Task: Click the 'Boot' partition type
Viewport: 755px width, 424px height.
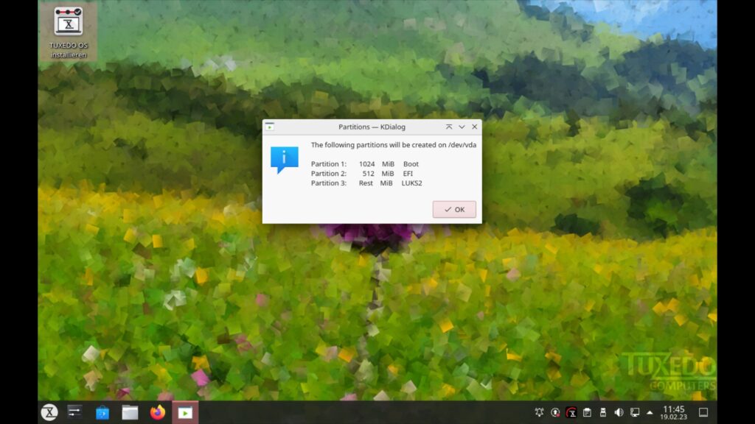Action: [x=411, y=164]
